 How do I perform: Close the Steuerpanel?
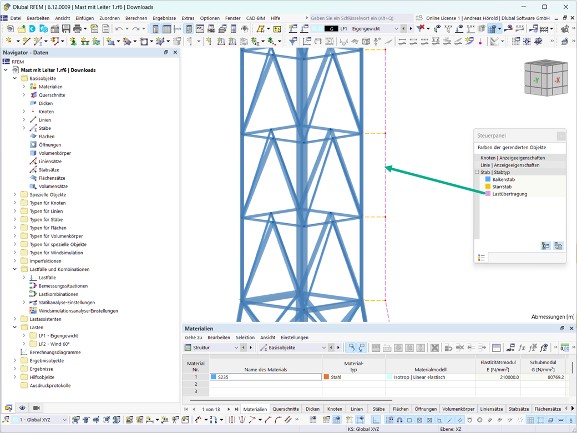pyautogui.click(x=561, y=136)
